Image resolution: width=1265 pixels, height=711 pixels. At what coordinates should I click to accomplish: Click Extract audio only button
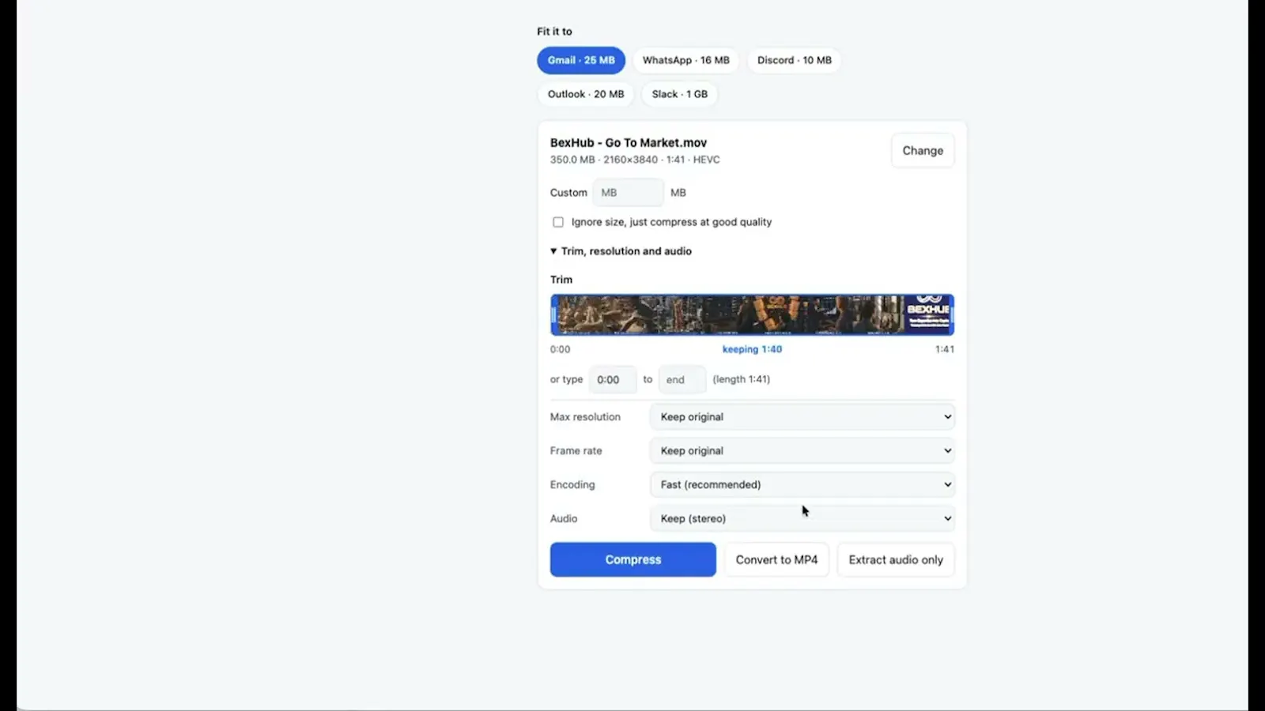point(896,559)
